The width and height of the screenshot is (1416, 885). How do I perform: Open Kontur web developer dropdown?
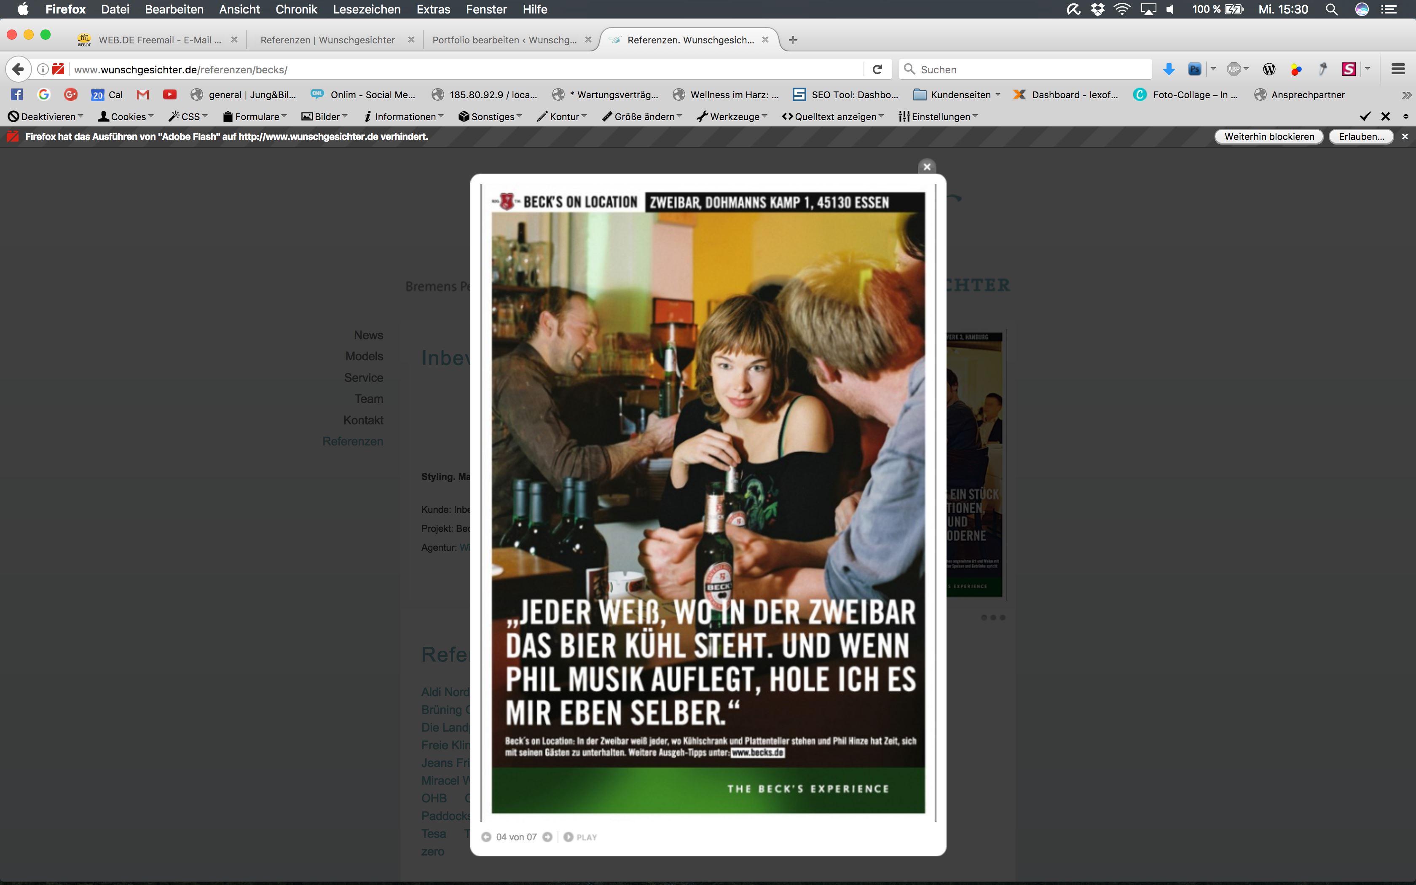click(x=562, y=116)
